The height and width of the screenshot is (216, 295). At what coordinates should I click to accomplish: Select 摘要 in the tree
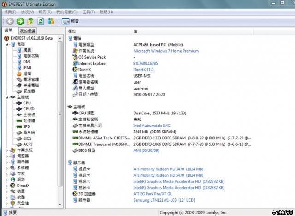click(x=27, y=50)
